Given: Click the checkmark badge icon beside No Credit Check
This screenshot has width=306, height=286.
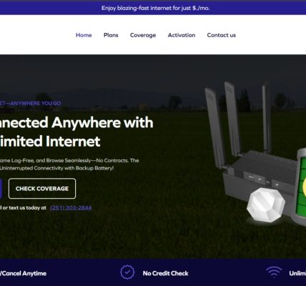Looking at the screenshot, I should point(127,272).
